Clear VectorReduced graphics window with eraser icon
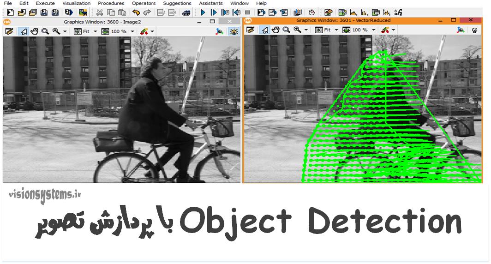Image resolution: width=491 pixels, height=264 pixels. (251, 30)
